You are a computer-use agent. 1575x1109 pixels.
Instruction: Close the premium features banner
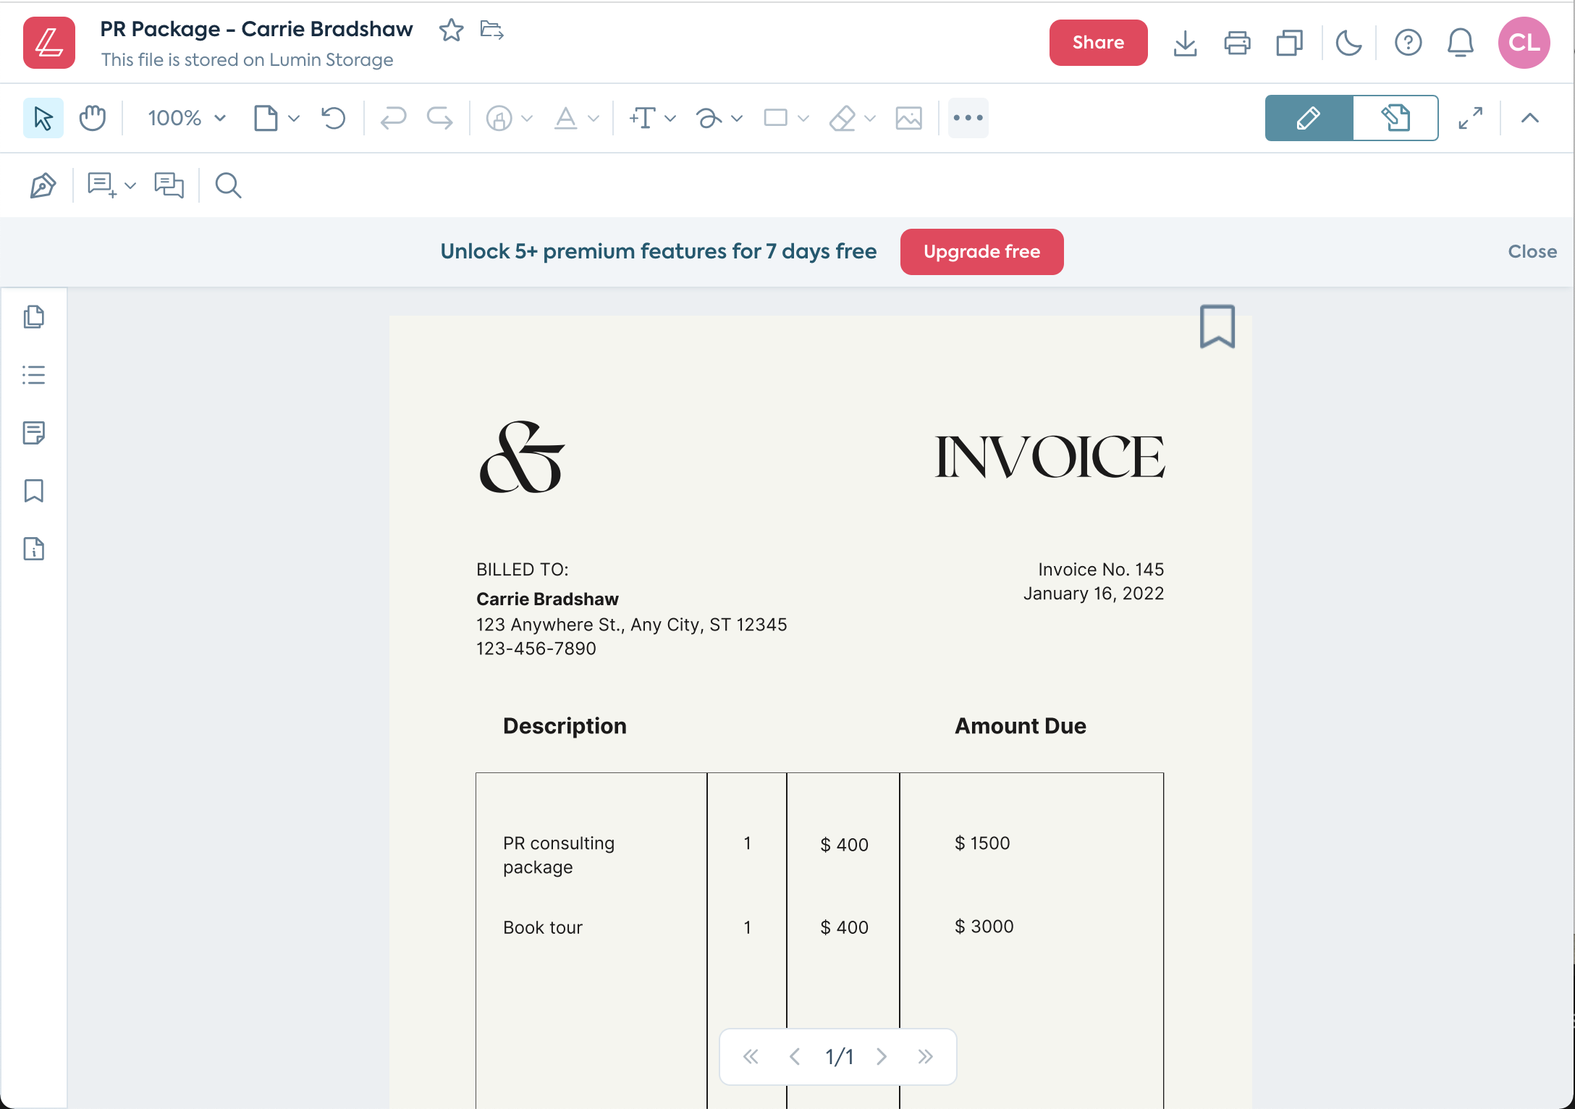point(1532,251)
